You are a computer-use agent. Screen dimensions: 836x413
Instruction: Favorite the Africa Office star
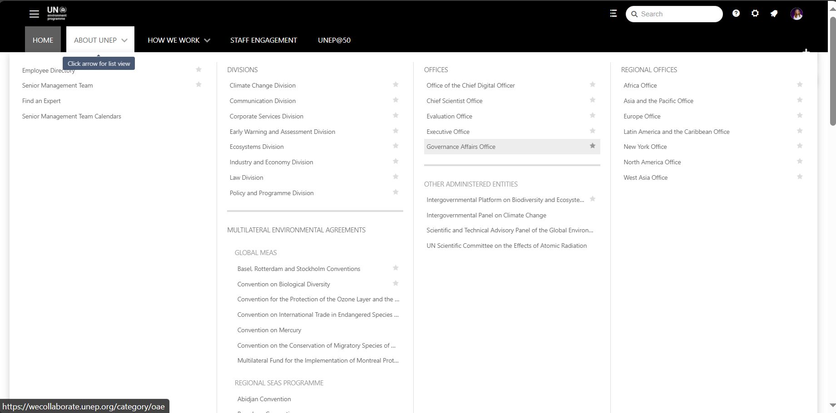pos(800,84)
